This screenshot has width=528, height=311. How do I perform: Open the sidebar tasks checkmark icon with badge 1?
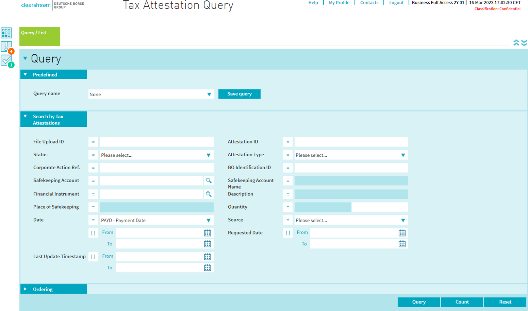6,61
